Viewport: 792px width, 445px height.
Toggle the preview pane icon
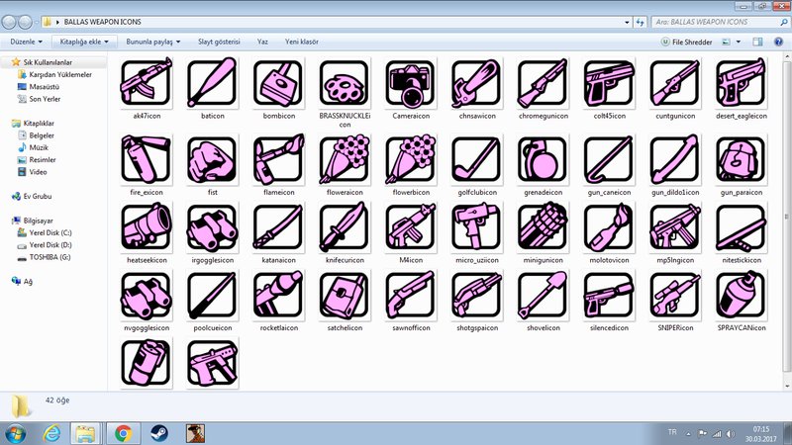[757, 42]
